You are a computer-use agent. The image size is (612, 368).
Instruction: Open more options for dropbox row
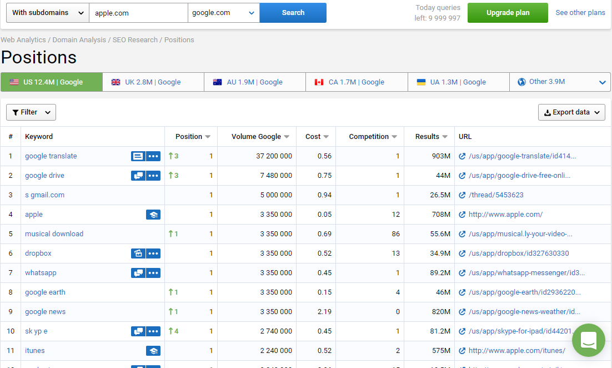click(x=153, y=253)
